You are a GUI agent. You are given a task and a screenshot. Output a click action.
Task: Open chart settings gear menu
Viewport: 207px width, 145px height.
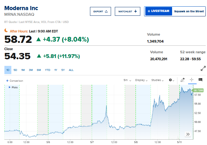pos(171,80)
